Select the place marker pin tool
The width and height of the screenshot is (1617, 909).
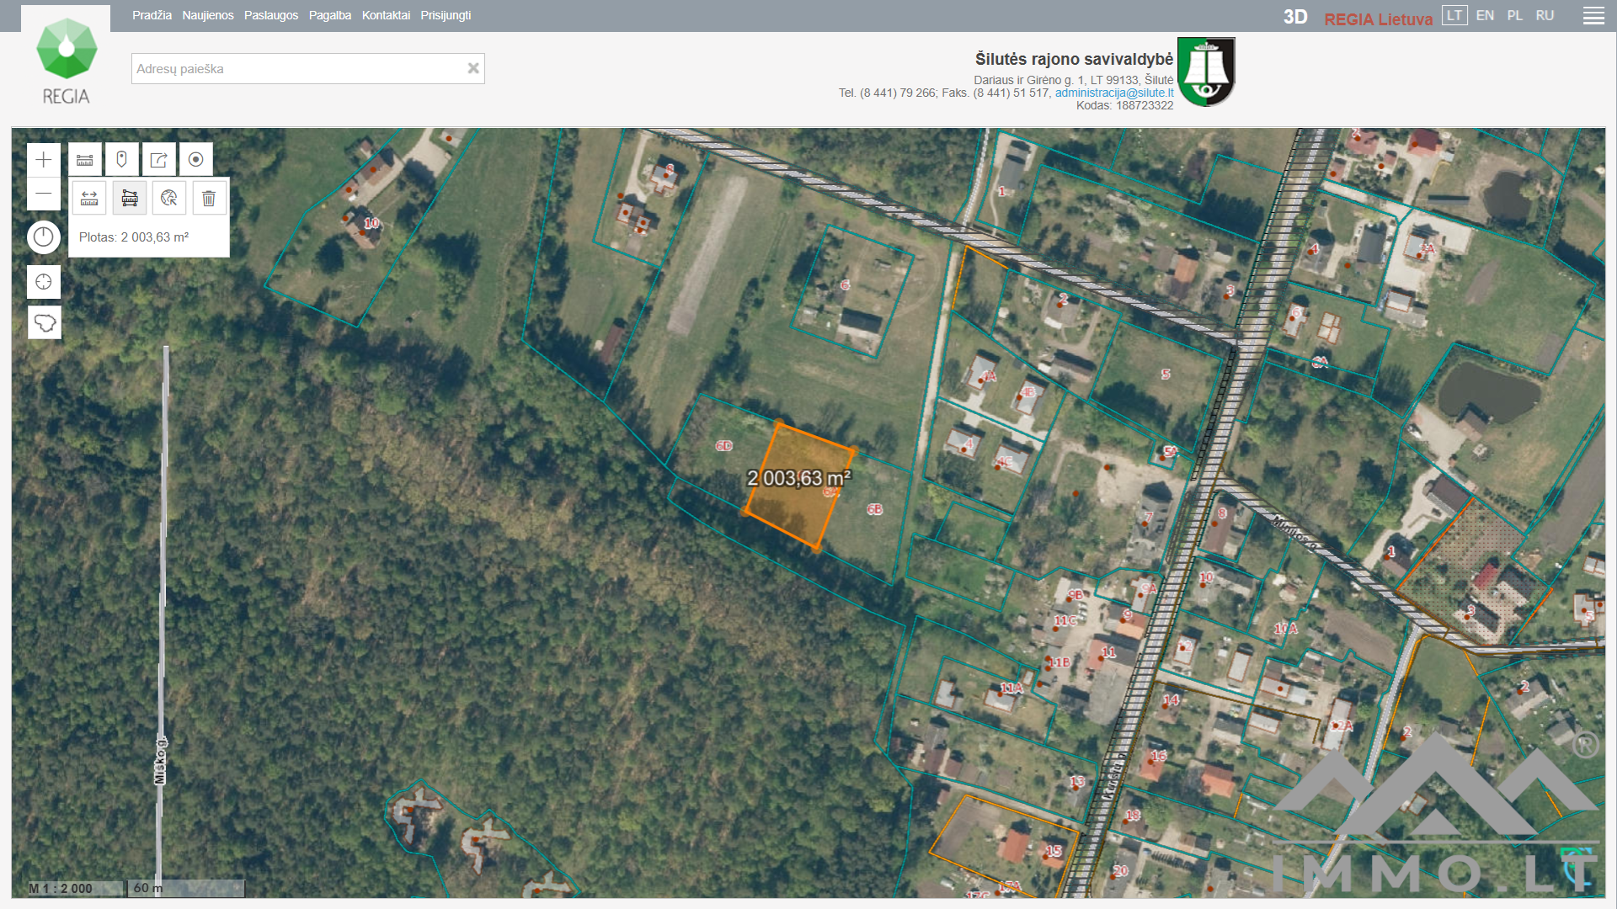122,160
